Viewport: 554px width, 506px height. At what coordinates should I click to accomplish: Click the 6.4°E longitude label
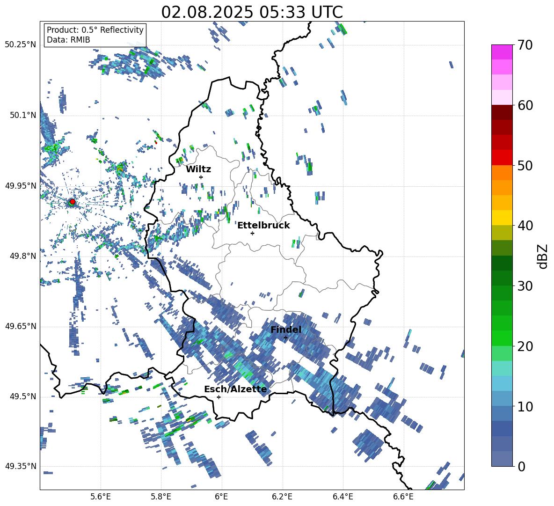(343, 497)
